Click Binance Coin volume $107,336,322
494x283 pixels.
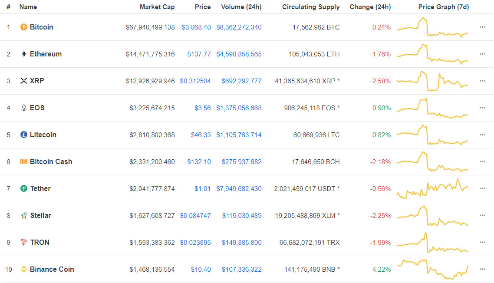coord(242,270)
